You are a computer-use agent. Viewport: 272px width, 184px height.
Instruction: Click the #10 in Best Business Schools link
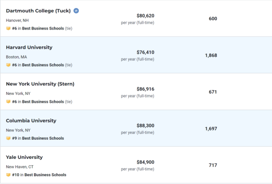click(39, 175)
